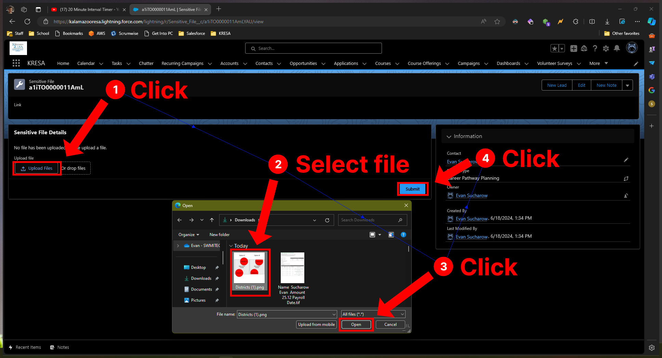Select Pictures in dialog sidebar

(x=198, y=300)
